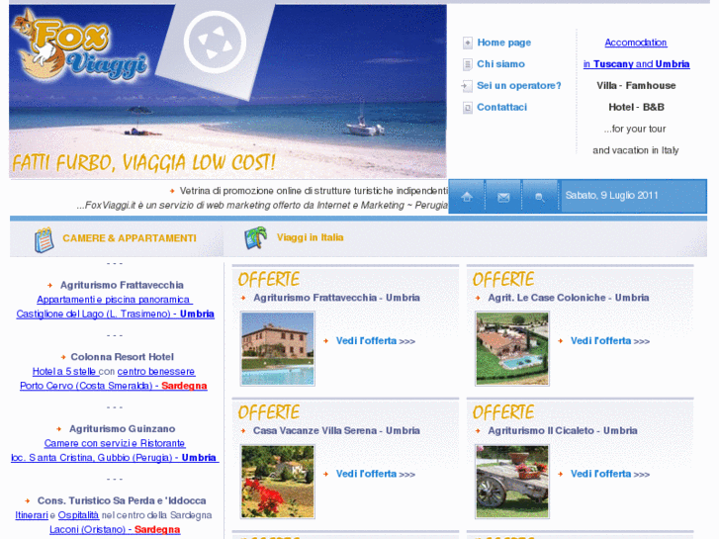The height and width of the screenshot is (539, 719).
Task: Click the Sabato, 9 Luglio 2011 date
Action: pos(611,196)
